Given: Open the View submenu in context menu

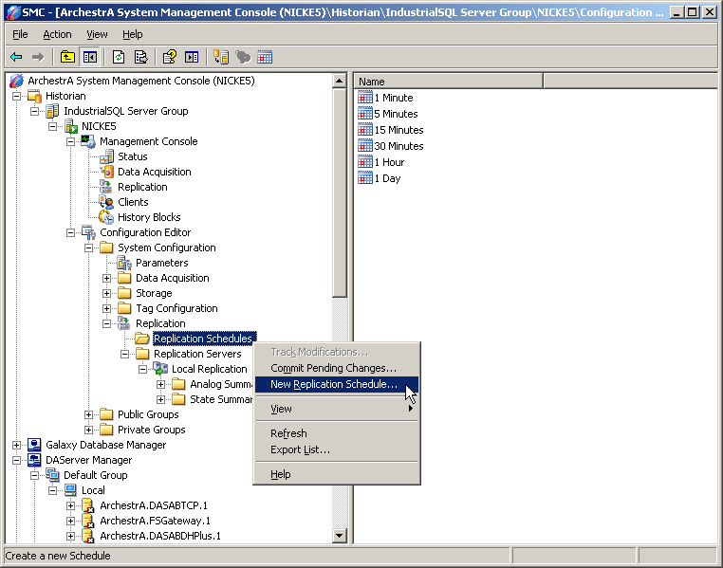Looking at the screenshot, I should coord(337,409).
